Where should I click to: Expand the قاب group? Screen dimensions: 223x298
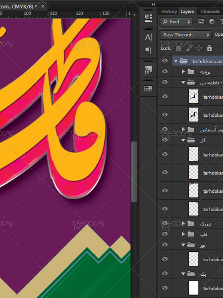point(183,234)
